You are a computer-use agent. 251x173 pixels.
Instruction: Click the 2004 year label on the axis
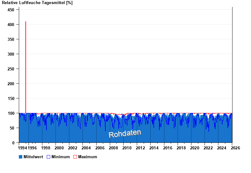pos(86,148)
